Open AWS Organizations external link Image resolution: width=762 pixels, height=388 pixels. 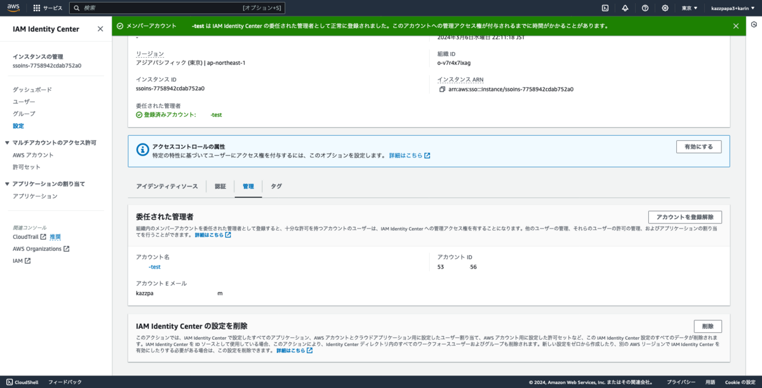tap(41, 249)
